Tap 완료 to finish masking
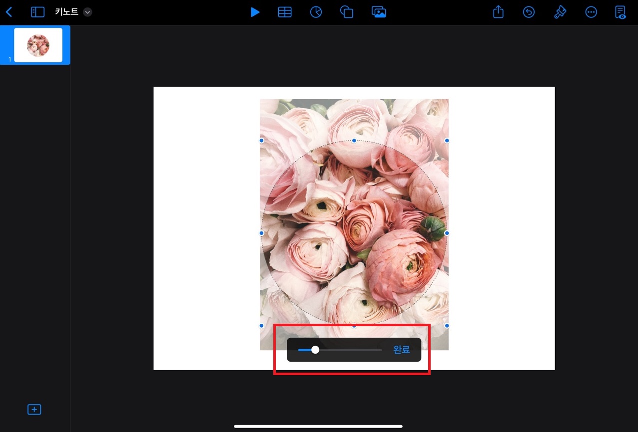638x432 pixels. pyautogui.click(x=402, y=350)
